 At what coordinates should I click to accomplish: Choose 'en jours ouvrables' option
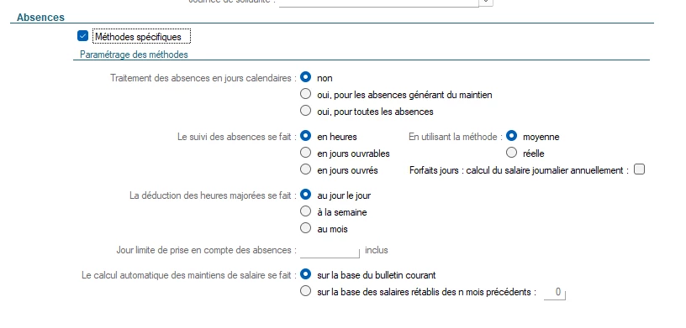point(305,153)
